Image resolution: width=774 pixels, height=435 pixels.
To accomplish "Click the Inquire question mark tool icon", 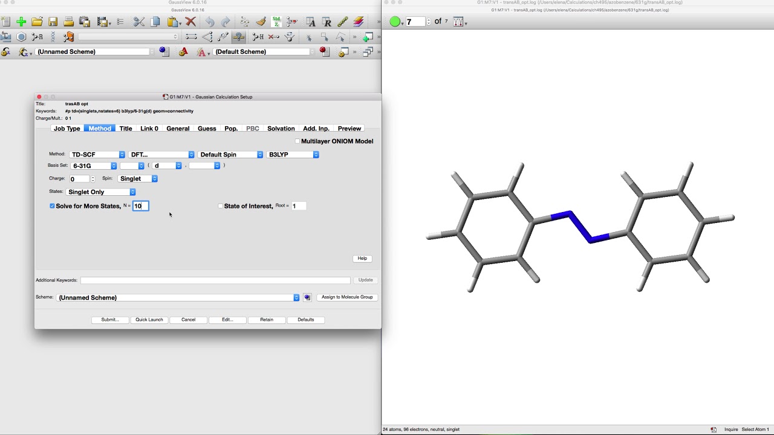I will (239, 37).
